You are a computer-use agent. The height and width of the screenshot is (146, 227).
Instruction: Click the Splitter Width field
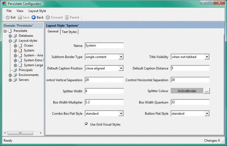104,91
